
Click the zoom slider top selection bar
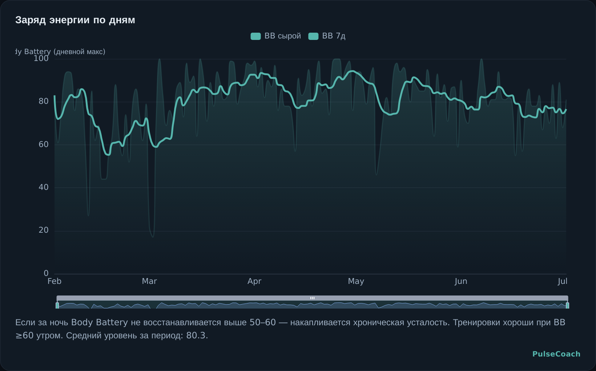click(x=312, y=298)
